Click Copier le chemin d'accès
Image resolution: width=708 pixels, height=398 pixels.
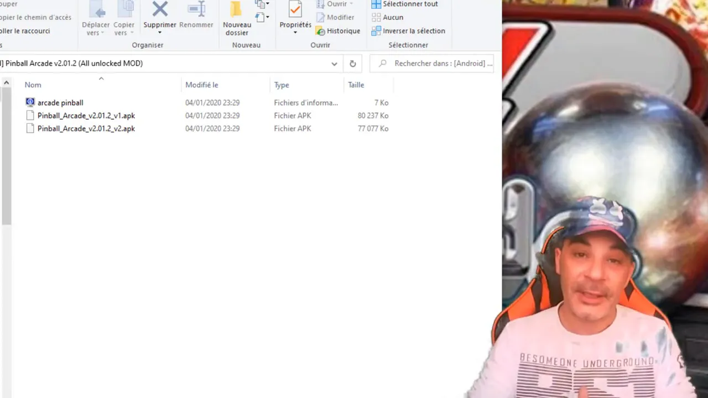coord(35,17)
